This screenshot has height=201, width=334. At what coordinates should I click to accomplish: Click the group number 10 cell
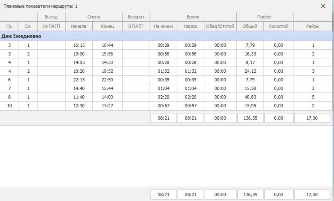click(x=9, y=106)
